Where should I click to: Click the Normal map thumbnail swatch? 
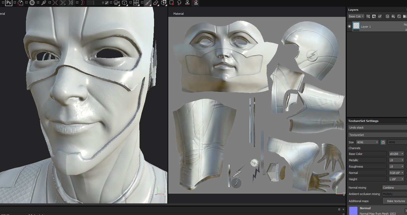click(x=353, y=211)
